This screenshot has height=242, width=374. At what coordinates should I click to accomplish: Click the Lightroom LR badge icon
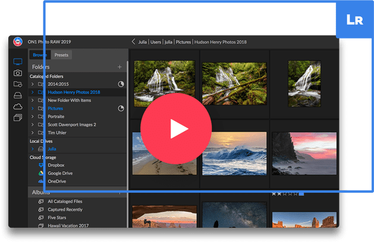(x=355, y=20)
